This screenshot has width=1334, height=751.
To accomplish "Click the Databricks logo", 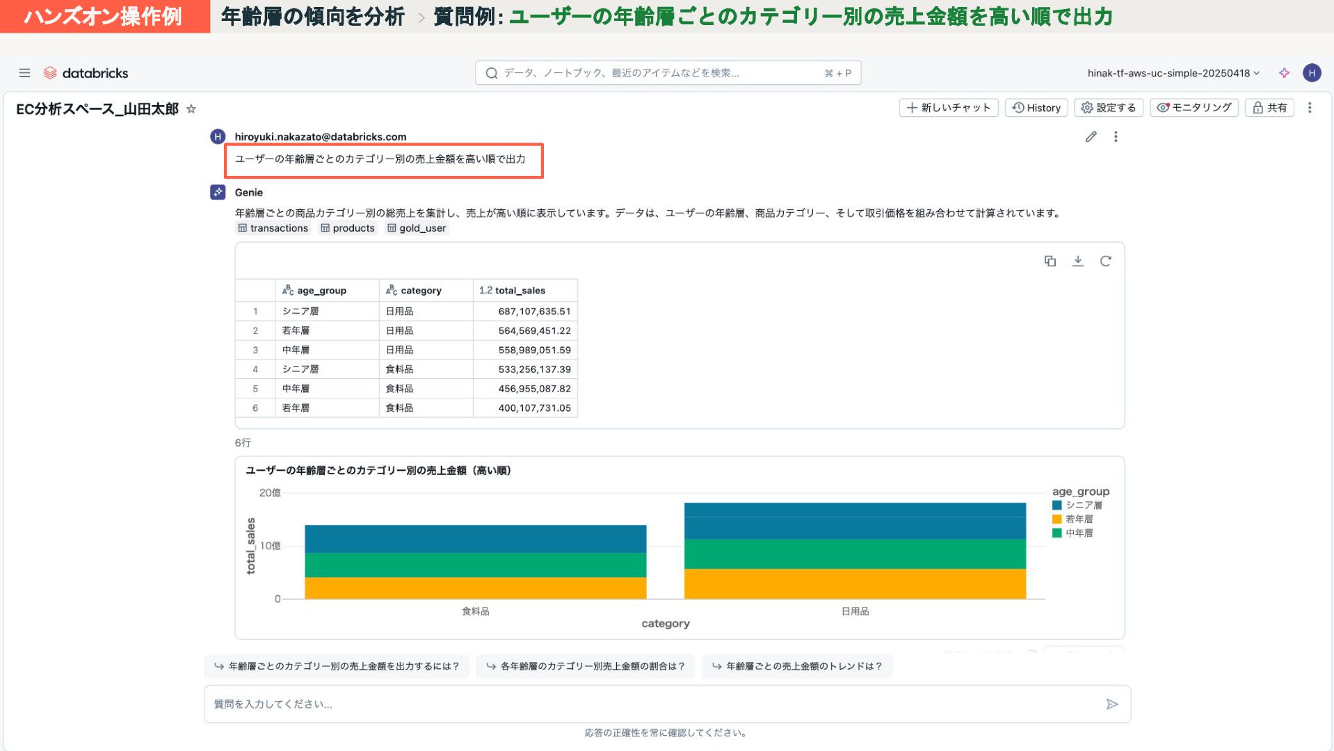I will (x=86, y=73).
